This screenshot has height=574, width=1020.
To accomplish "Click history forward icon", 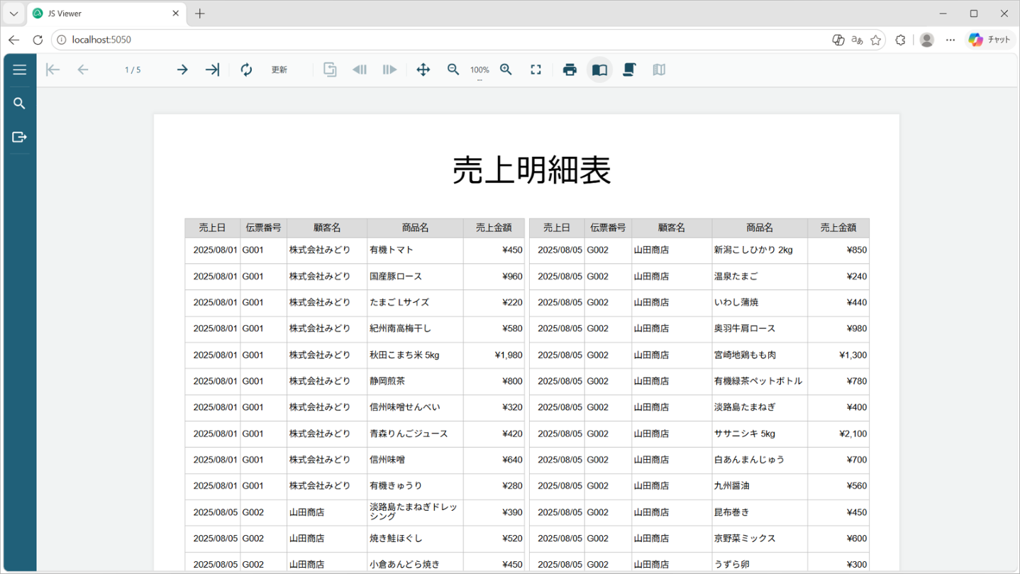I will pyautogui.click(x=389, y=70).
